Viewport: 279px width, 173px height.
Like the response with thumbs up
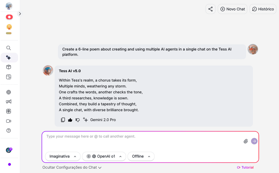click(70, 120)
